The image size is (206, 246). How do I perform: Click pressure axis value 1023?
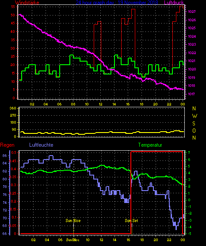point(192,45)
